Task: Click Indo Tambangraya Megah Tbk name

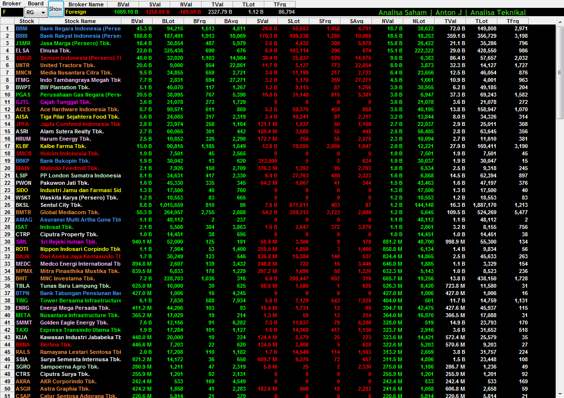Action: [x=81, y=80]
